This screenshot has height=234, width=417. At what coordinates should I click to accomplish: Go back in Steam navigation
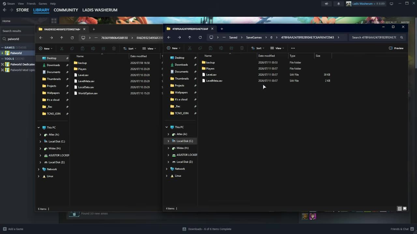[x=5, y=10]
